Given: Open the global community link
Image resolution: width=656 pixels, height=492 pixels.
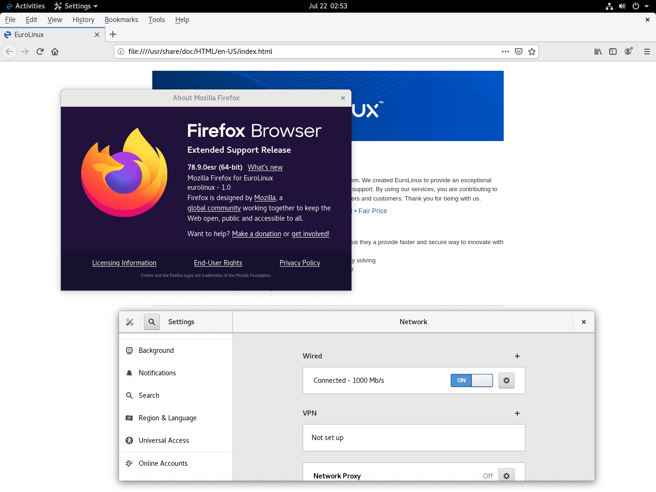Looking at the screenshot, I should point(214,208).
